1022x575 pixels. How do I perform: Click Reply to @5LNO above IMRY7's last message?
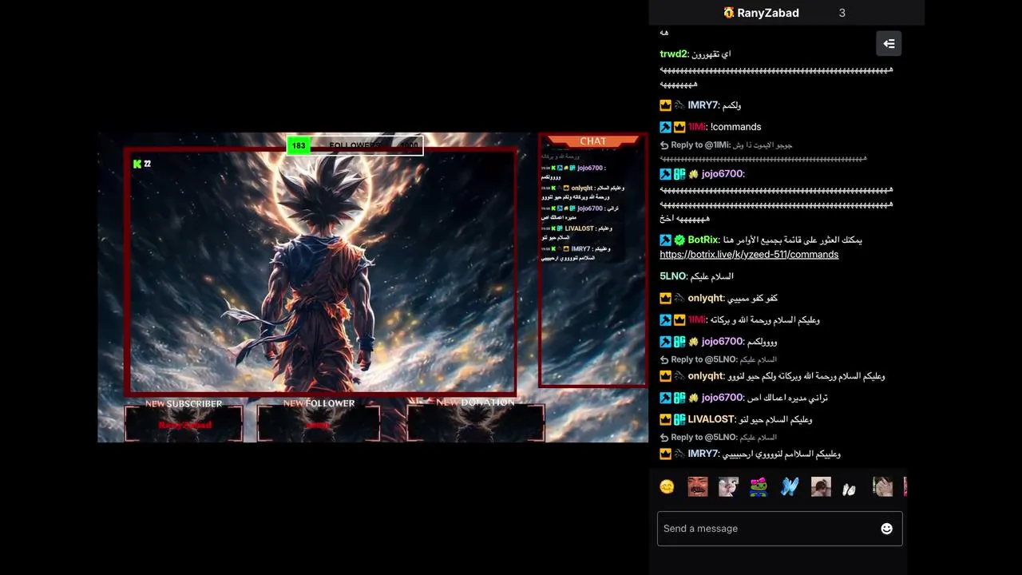[x=718, y=438]
